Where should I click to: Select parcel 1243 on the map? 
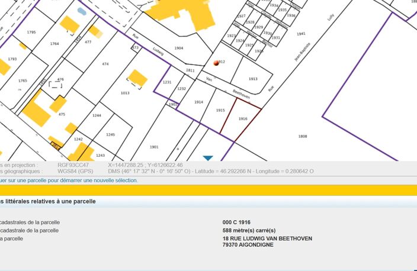point(100,156)
